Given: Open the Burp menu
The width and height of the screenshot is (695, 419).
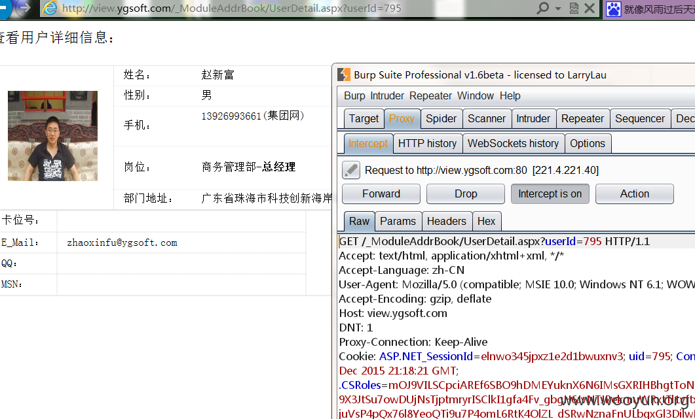Looking at the screenshot, I should click(354, 95).
